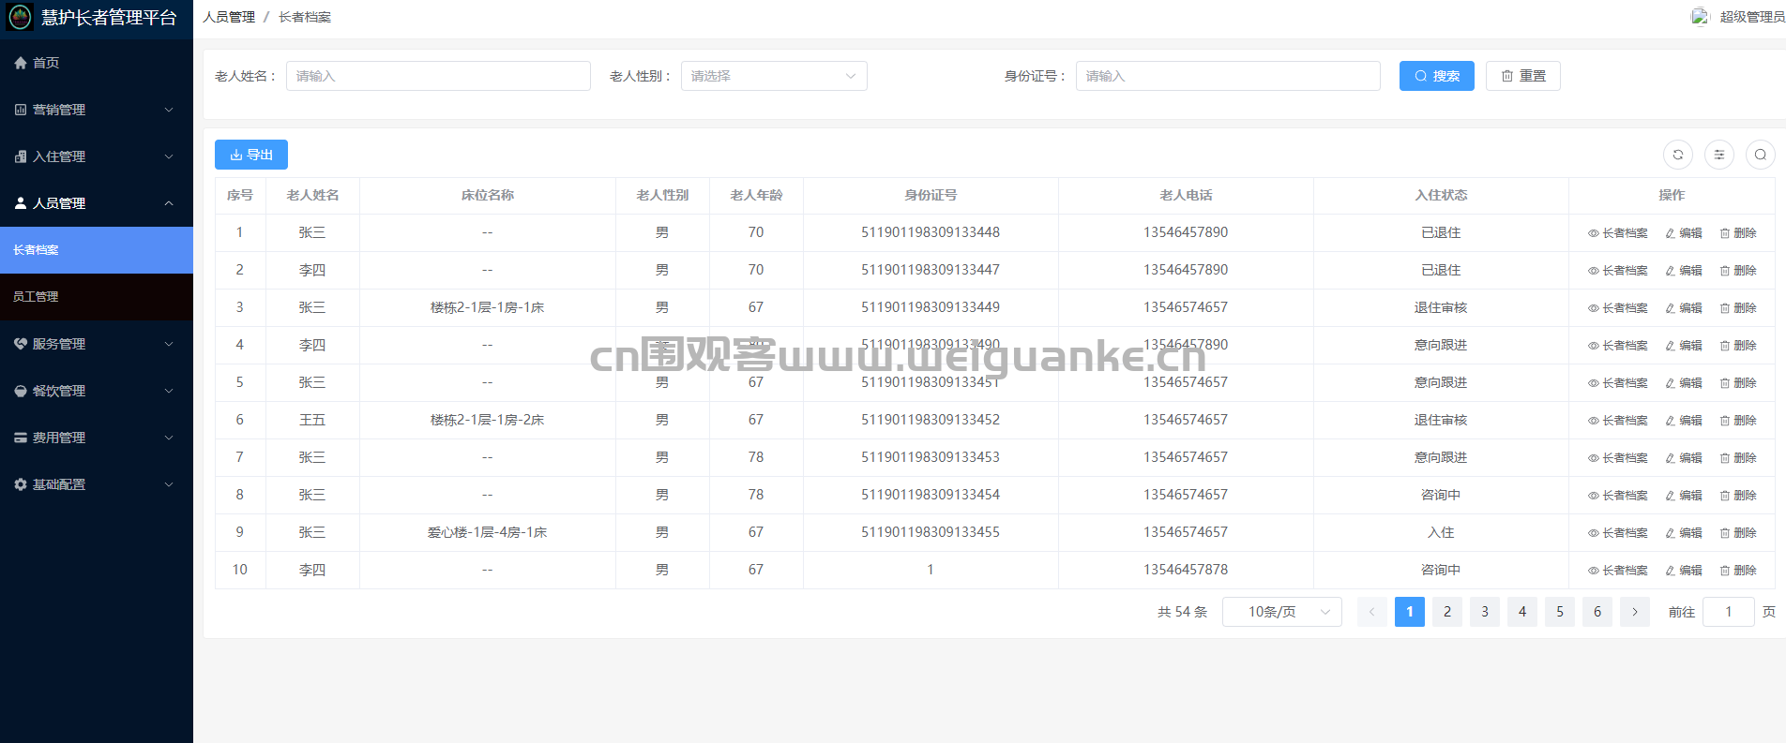Screen dimensions: 1786x743
Task: Delete the record in row 10
Action: 1738,571
